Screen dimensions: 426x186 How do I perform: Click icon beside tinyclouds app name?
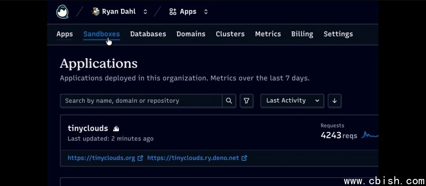[x=116, y=129]
